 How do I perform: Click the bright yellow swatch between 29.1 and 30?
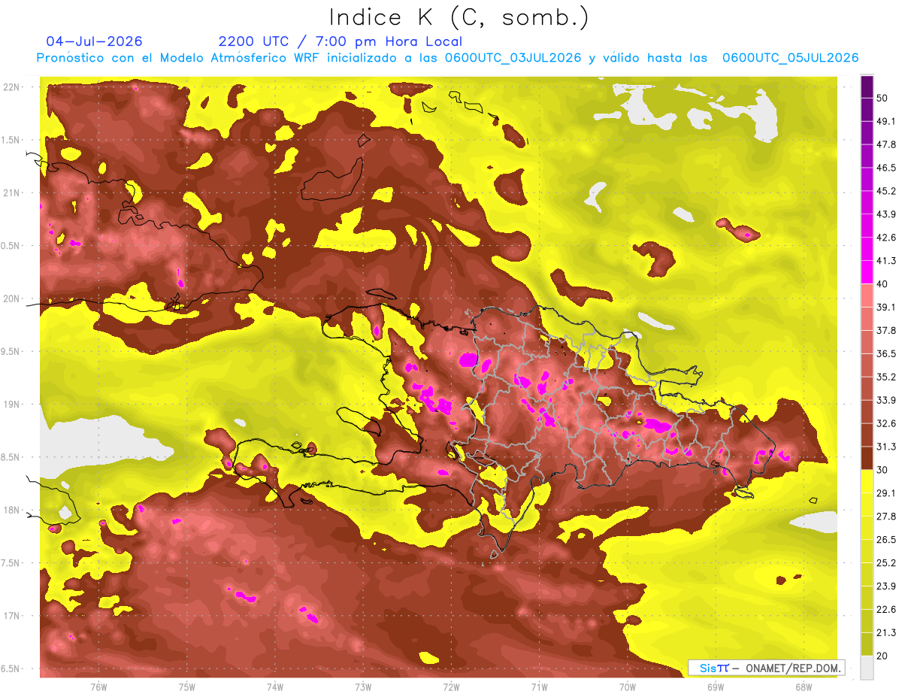[x=867, y=481]
